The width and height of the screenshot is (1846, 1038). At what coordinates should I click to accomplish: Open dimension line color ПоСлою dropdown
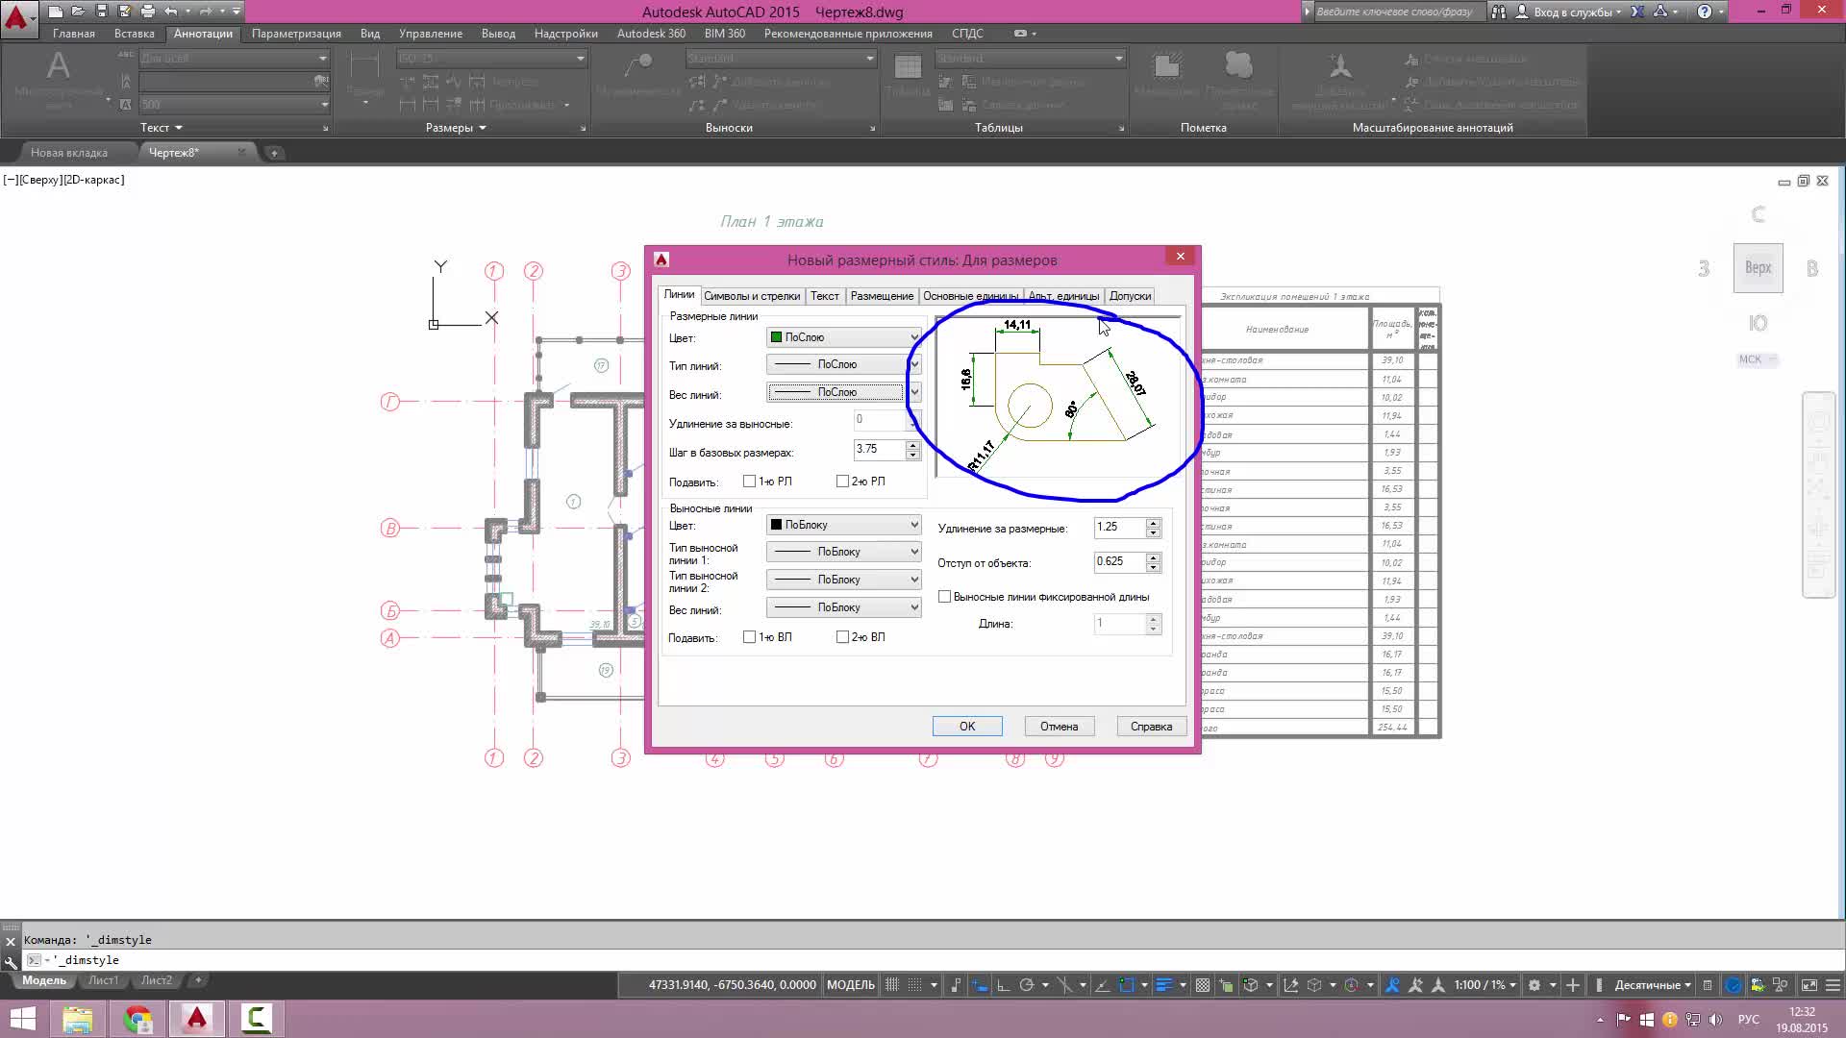843,337
